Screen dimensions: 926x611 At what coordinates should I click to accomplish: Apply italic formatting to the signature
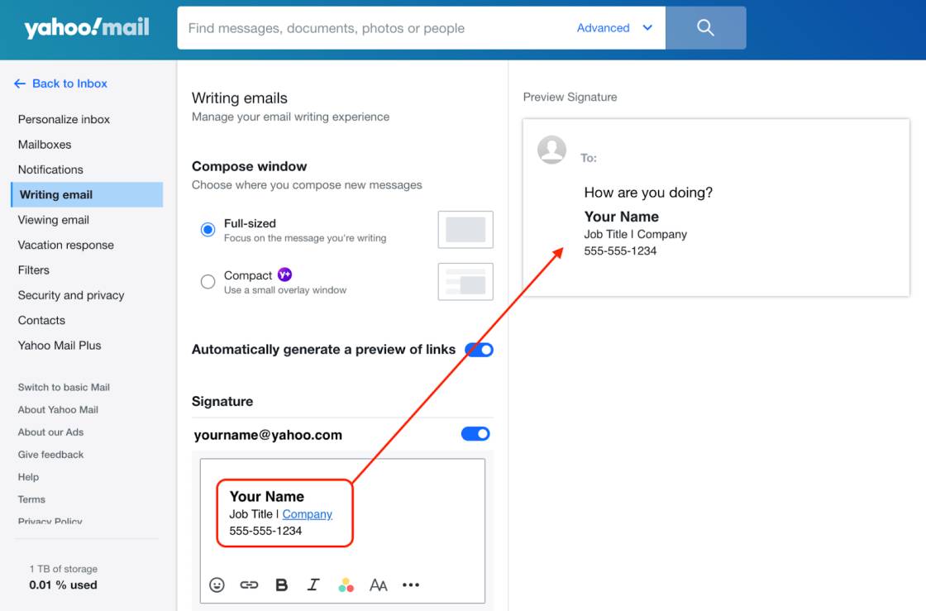[313, 585]
